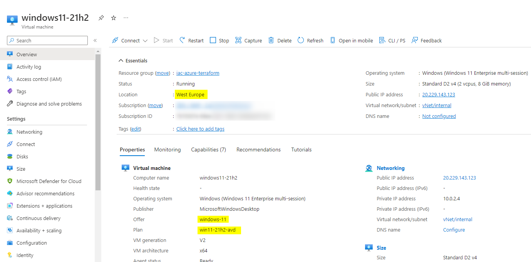This screenshot has height=262, width=531.
Task: Open Essentials vNet/internal subnet link
Action: tap(437, 105)
